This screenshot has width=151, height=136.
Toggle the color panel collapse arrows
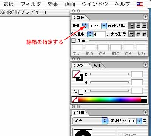tap(74, 65)
